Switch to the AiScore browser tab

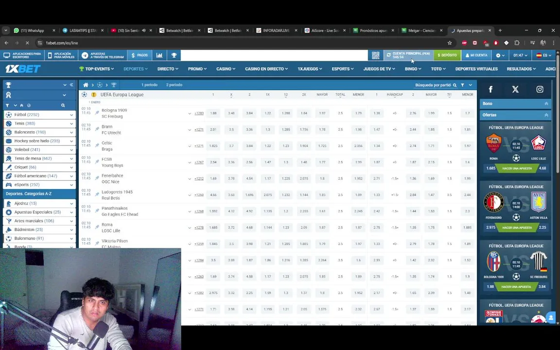(325, 31)
